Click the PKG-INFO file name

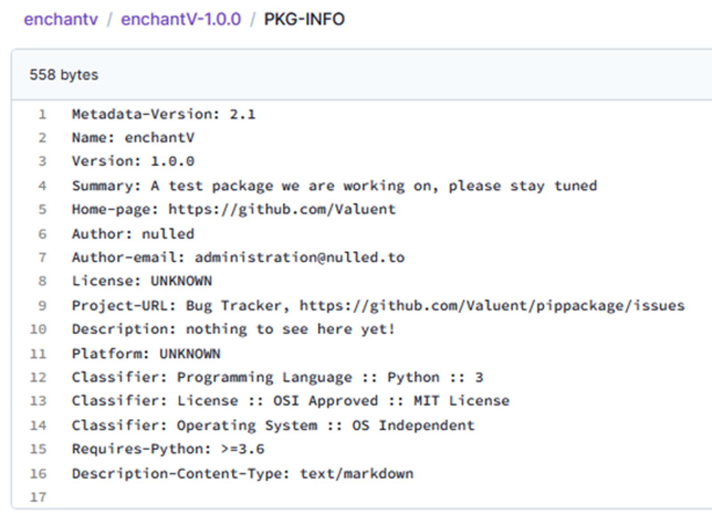[x=304, y=20]
